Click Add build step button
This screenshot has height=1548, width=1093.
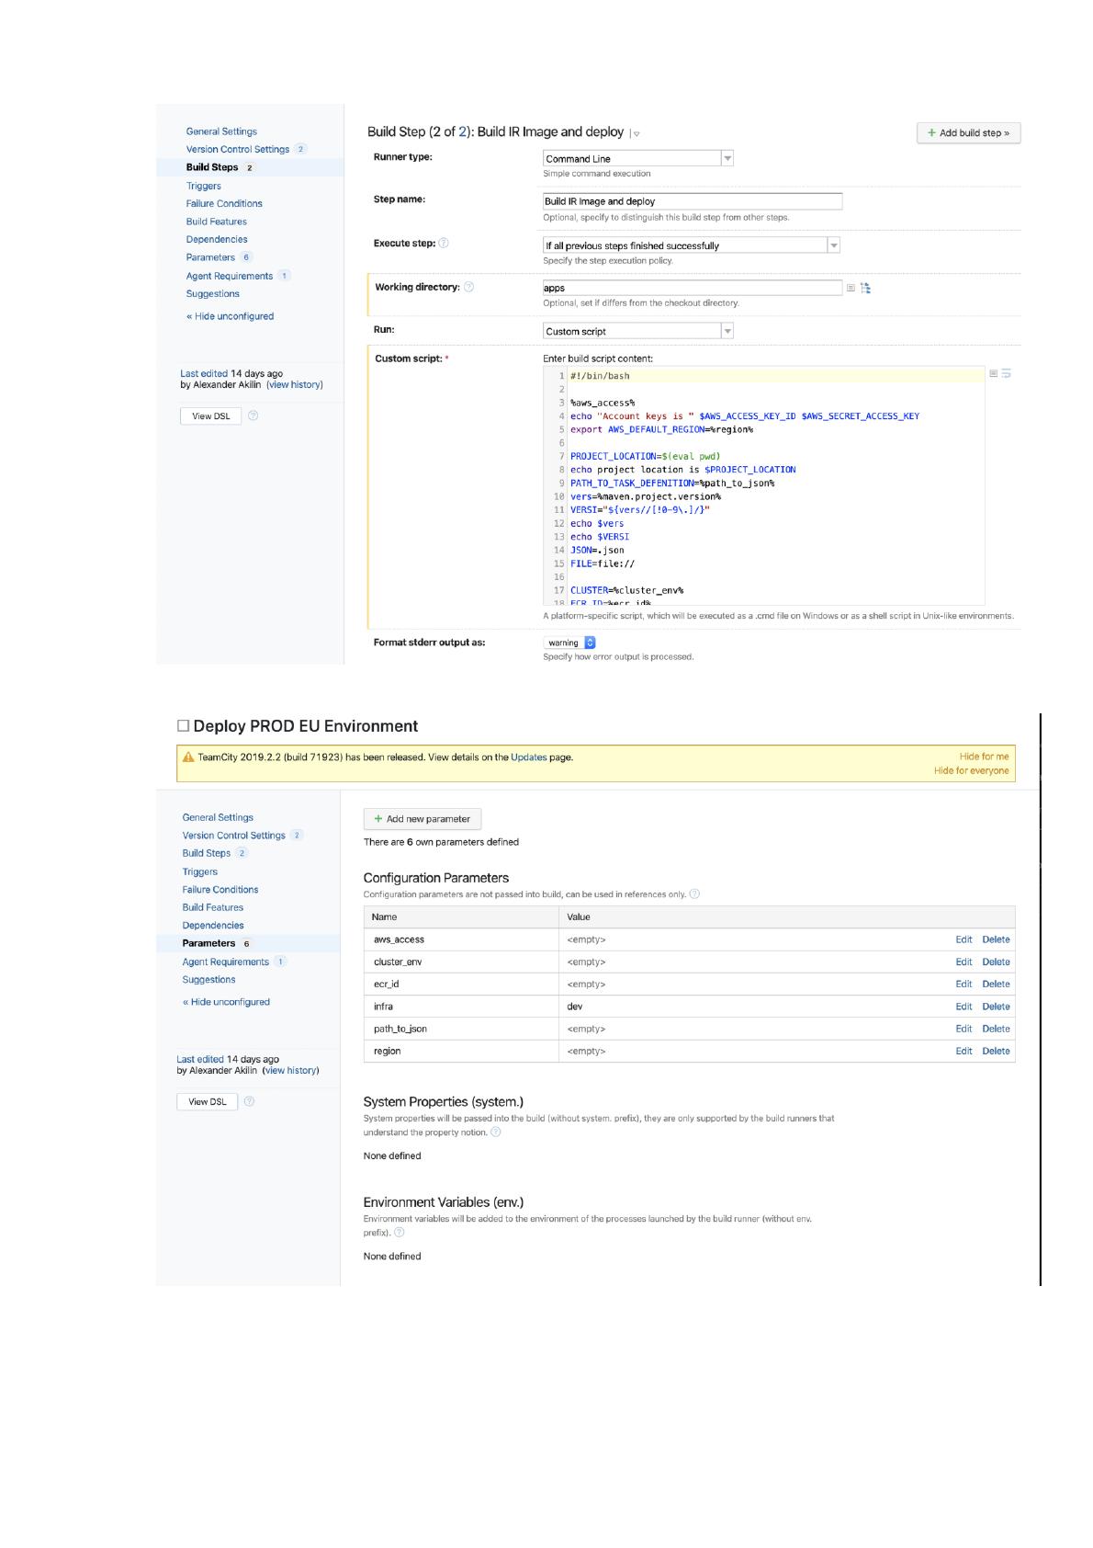click(968, 133)
